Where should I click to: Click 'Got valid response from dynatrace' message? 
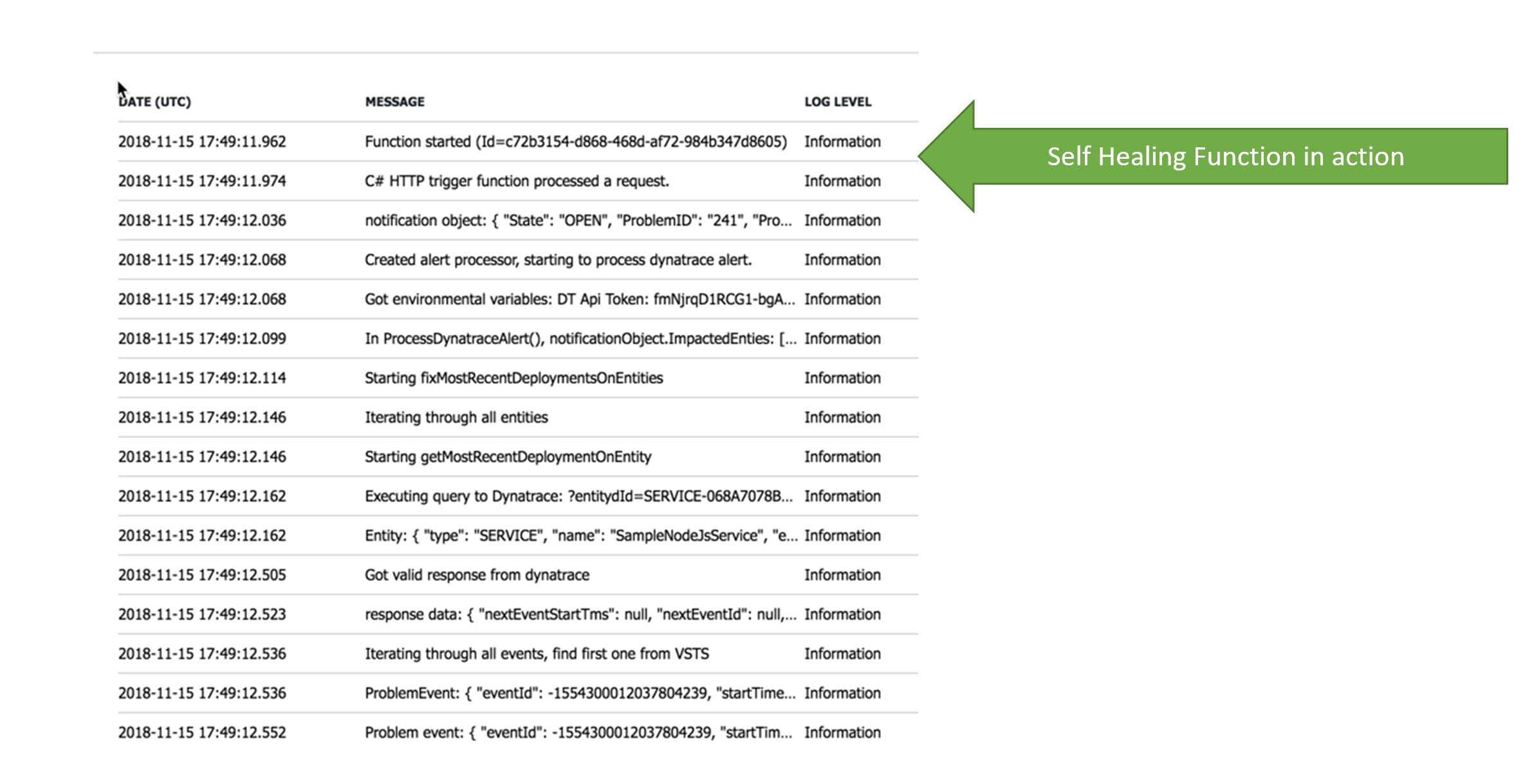477,575
